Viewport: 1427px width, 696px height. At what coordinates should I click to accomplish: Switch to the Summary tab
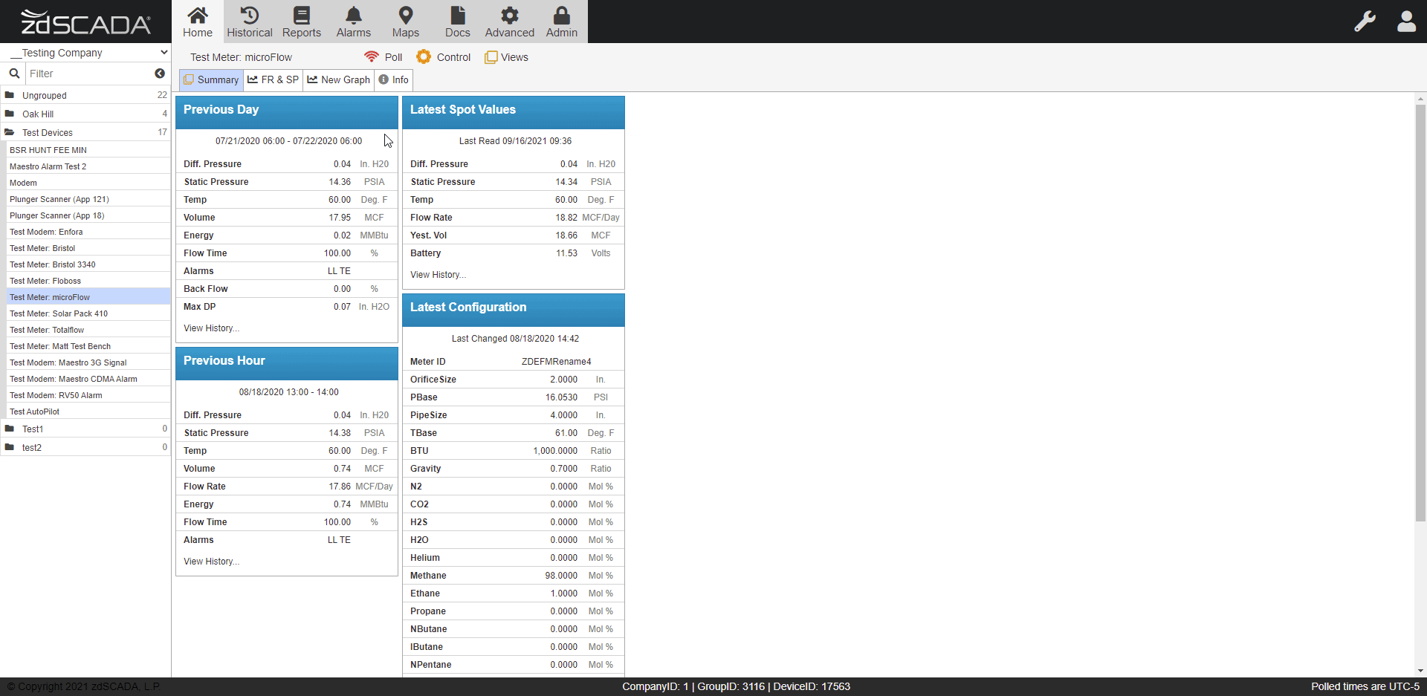point(211,79)
